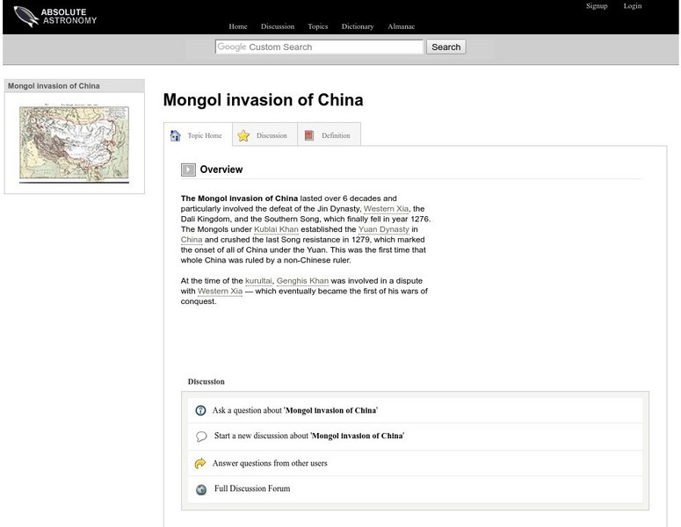Viewport: 681px width, 527px height.
Task: Open the Genghis Khan article link
Action: (x=302, y=281)
